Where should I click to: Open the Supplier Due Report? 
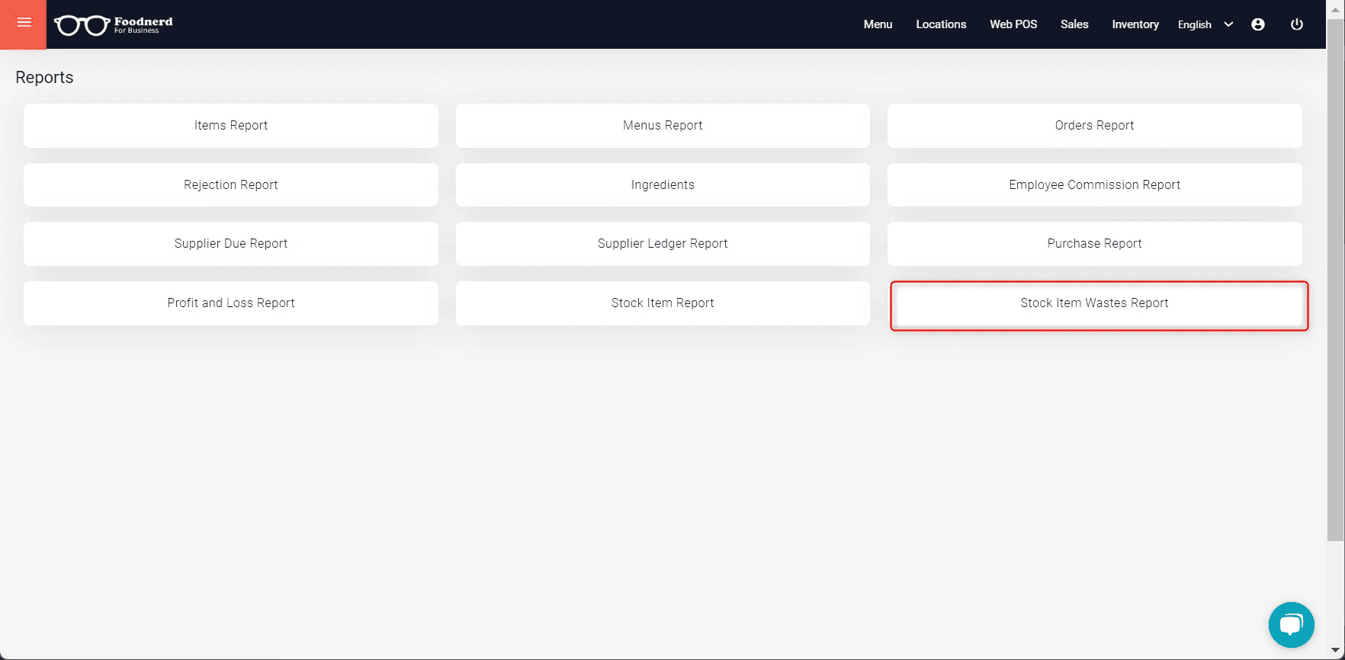click(231, 244)
